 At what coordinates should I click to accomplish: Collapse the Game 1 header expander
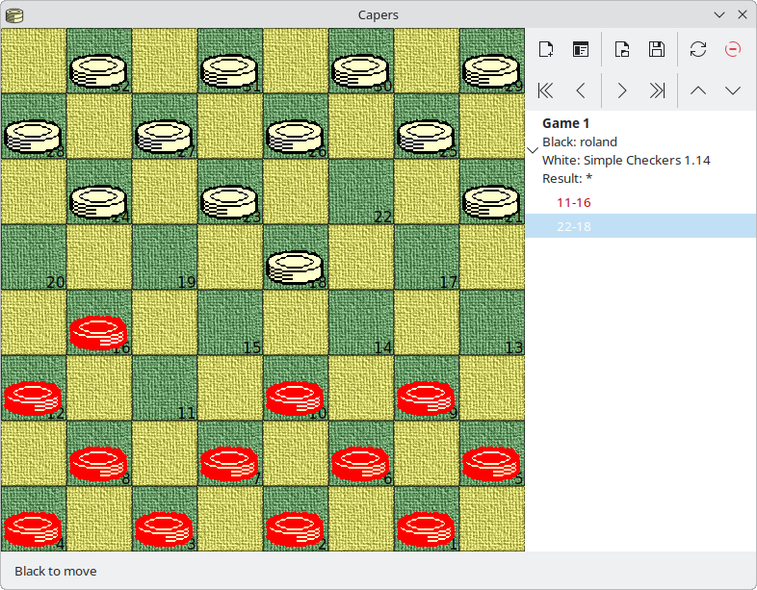533,150
